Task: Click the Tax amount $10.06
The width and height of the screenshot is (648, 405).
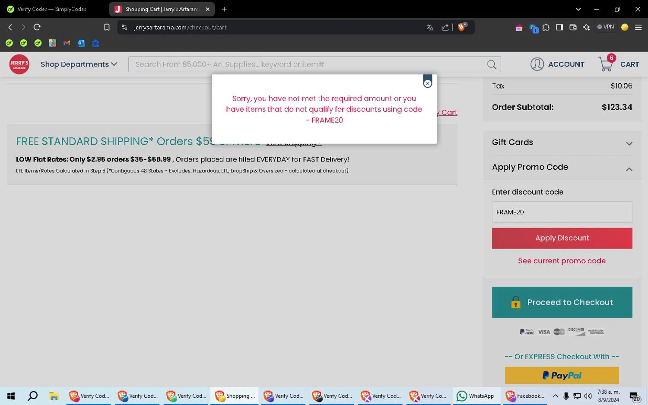Action: pos(621,86)
